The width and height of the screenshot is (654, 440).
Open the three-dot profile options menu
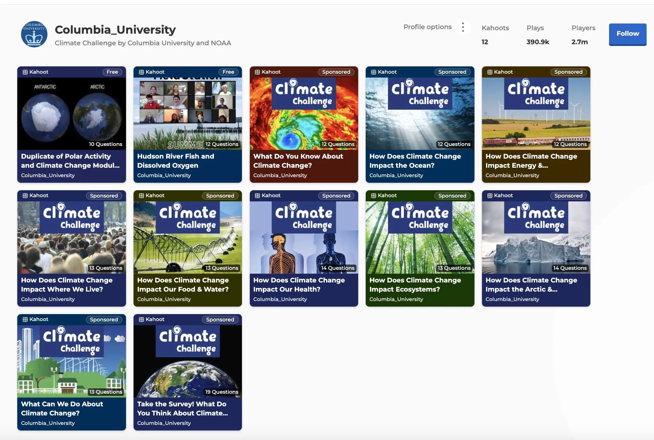point(463,27)
